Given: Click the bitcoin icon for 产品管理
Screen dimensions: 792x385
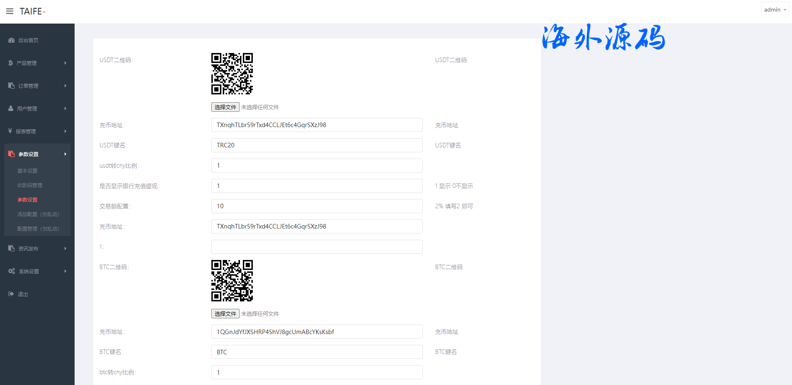Looking at the screenshot, I should pyautogui.click(x=10, y=63).
